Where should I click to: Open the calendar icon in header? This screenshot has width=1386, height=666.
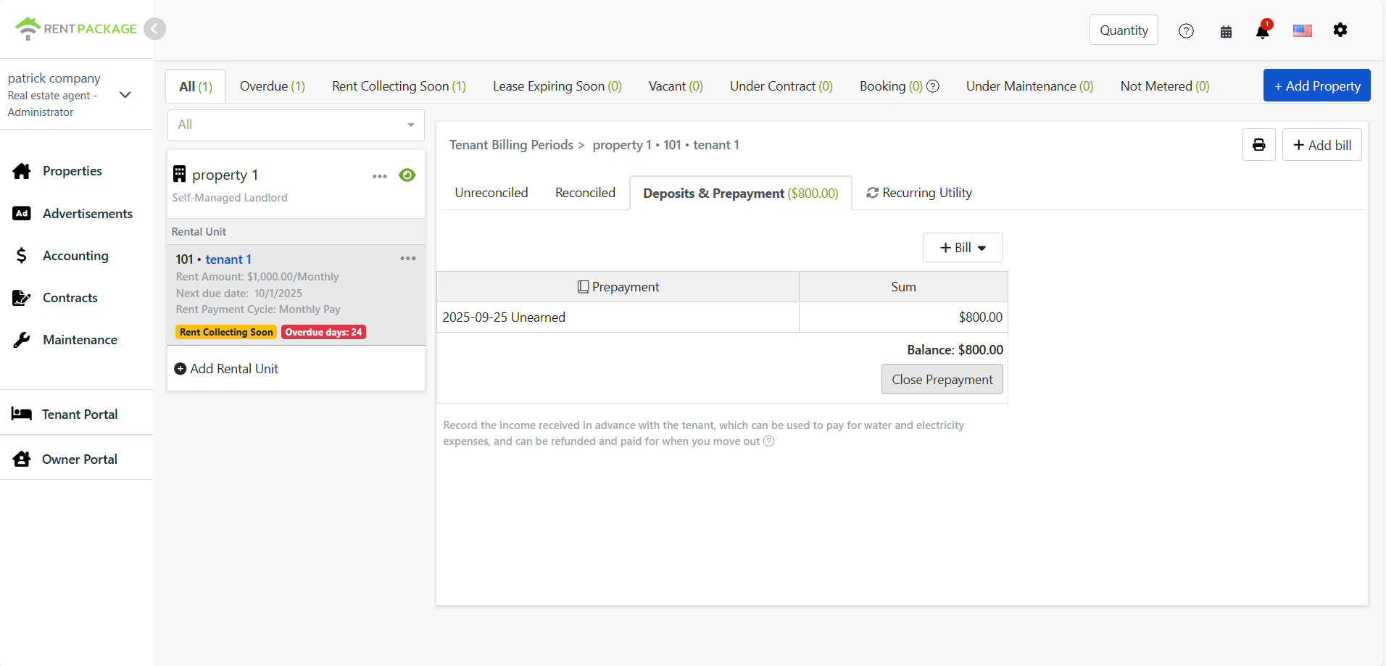1226,31
